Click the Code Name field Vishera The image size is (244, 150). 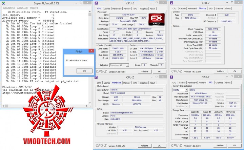pyautogui.click(x=119, y=18)
